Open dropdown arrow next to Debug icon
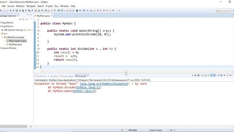This screenshot has width=234, height=132. [x=14, y=11]
